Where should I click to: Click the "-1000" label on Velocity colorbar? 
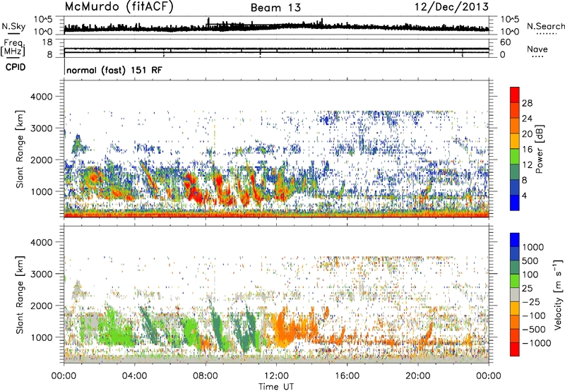537,343
